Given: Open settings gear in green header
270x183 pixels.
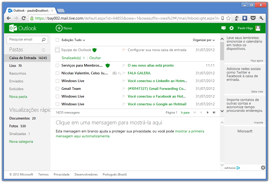Looking at the screenshot, I should pos(232,28).
